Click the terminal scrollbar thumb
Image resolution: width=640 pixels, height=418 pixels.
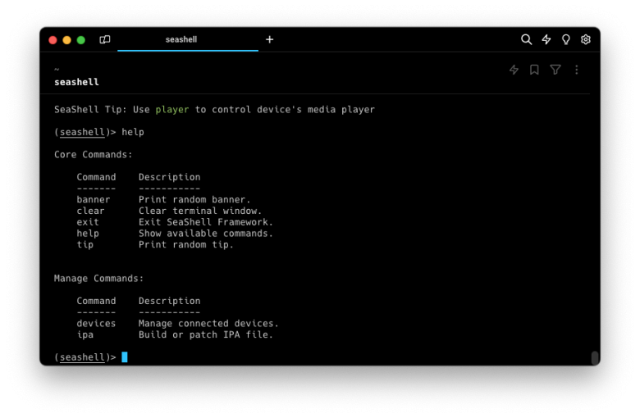point(595,358)
